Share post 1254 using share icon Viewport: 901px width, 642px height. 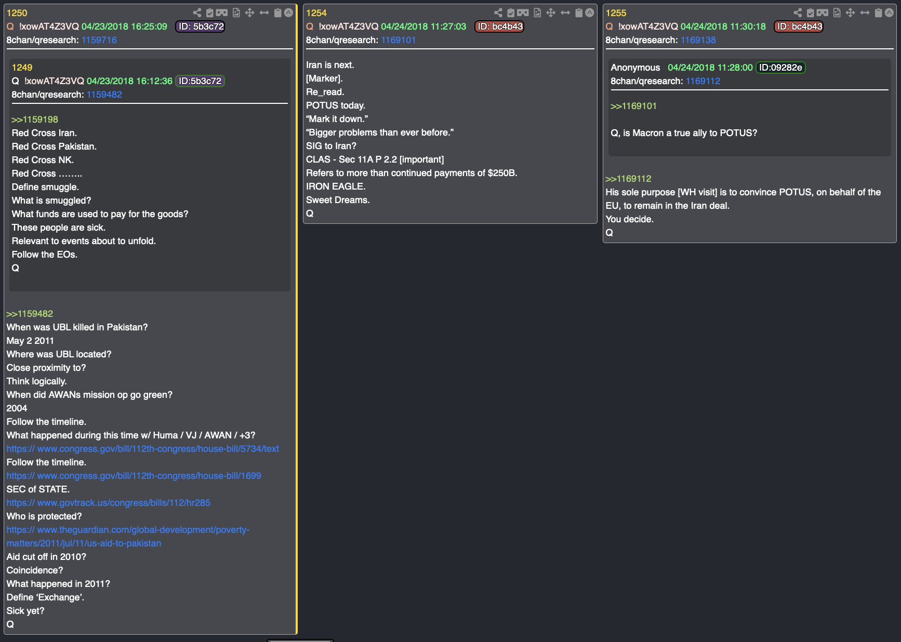498,13
